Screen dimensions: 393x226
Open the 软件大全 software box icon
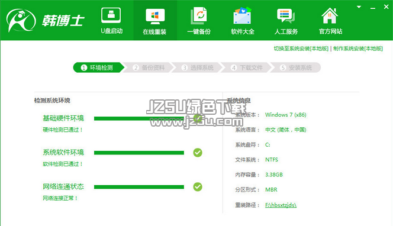242,15
